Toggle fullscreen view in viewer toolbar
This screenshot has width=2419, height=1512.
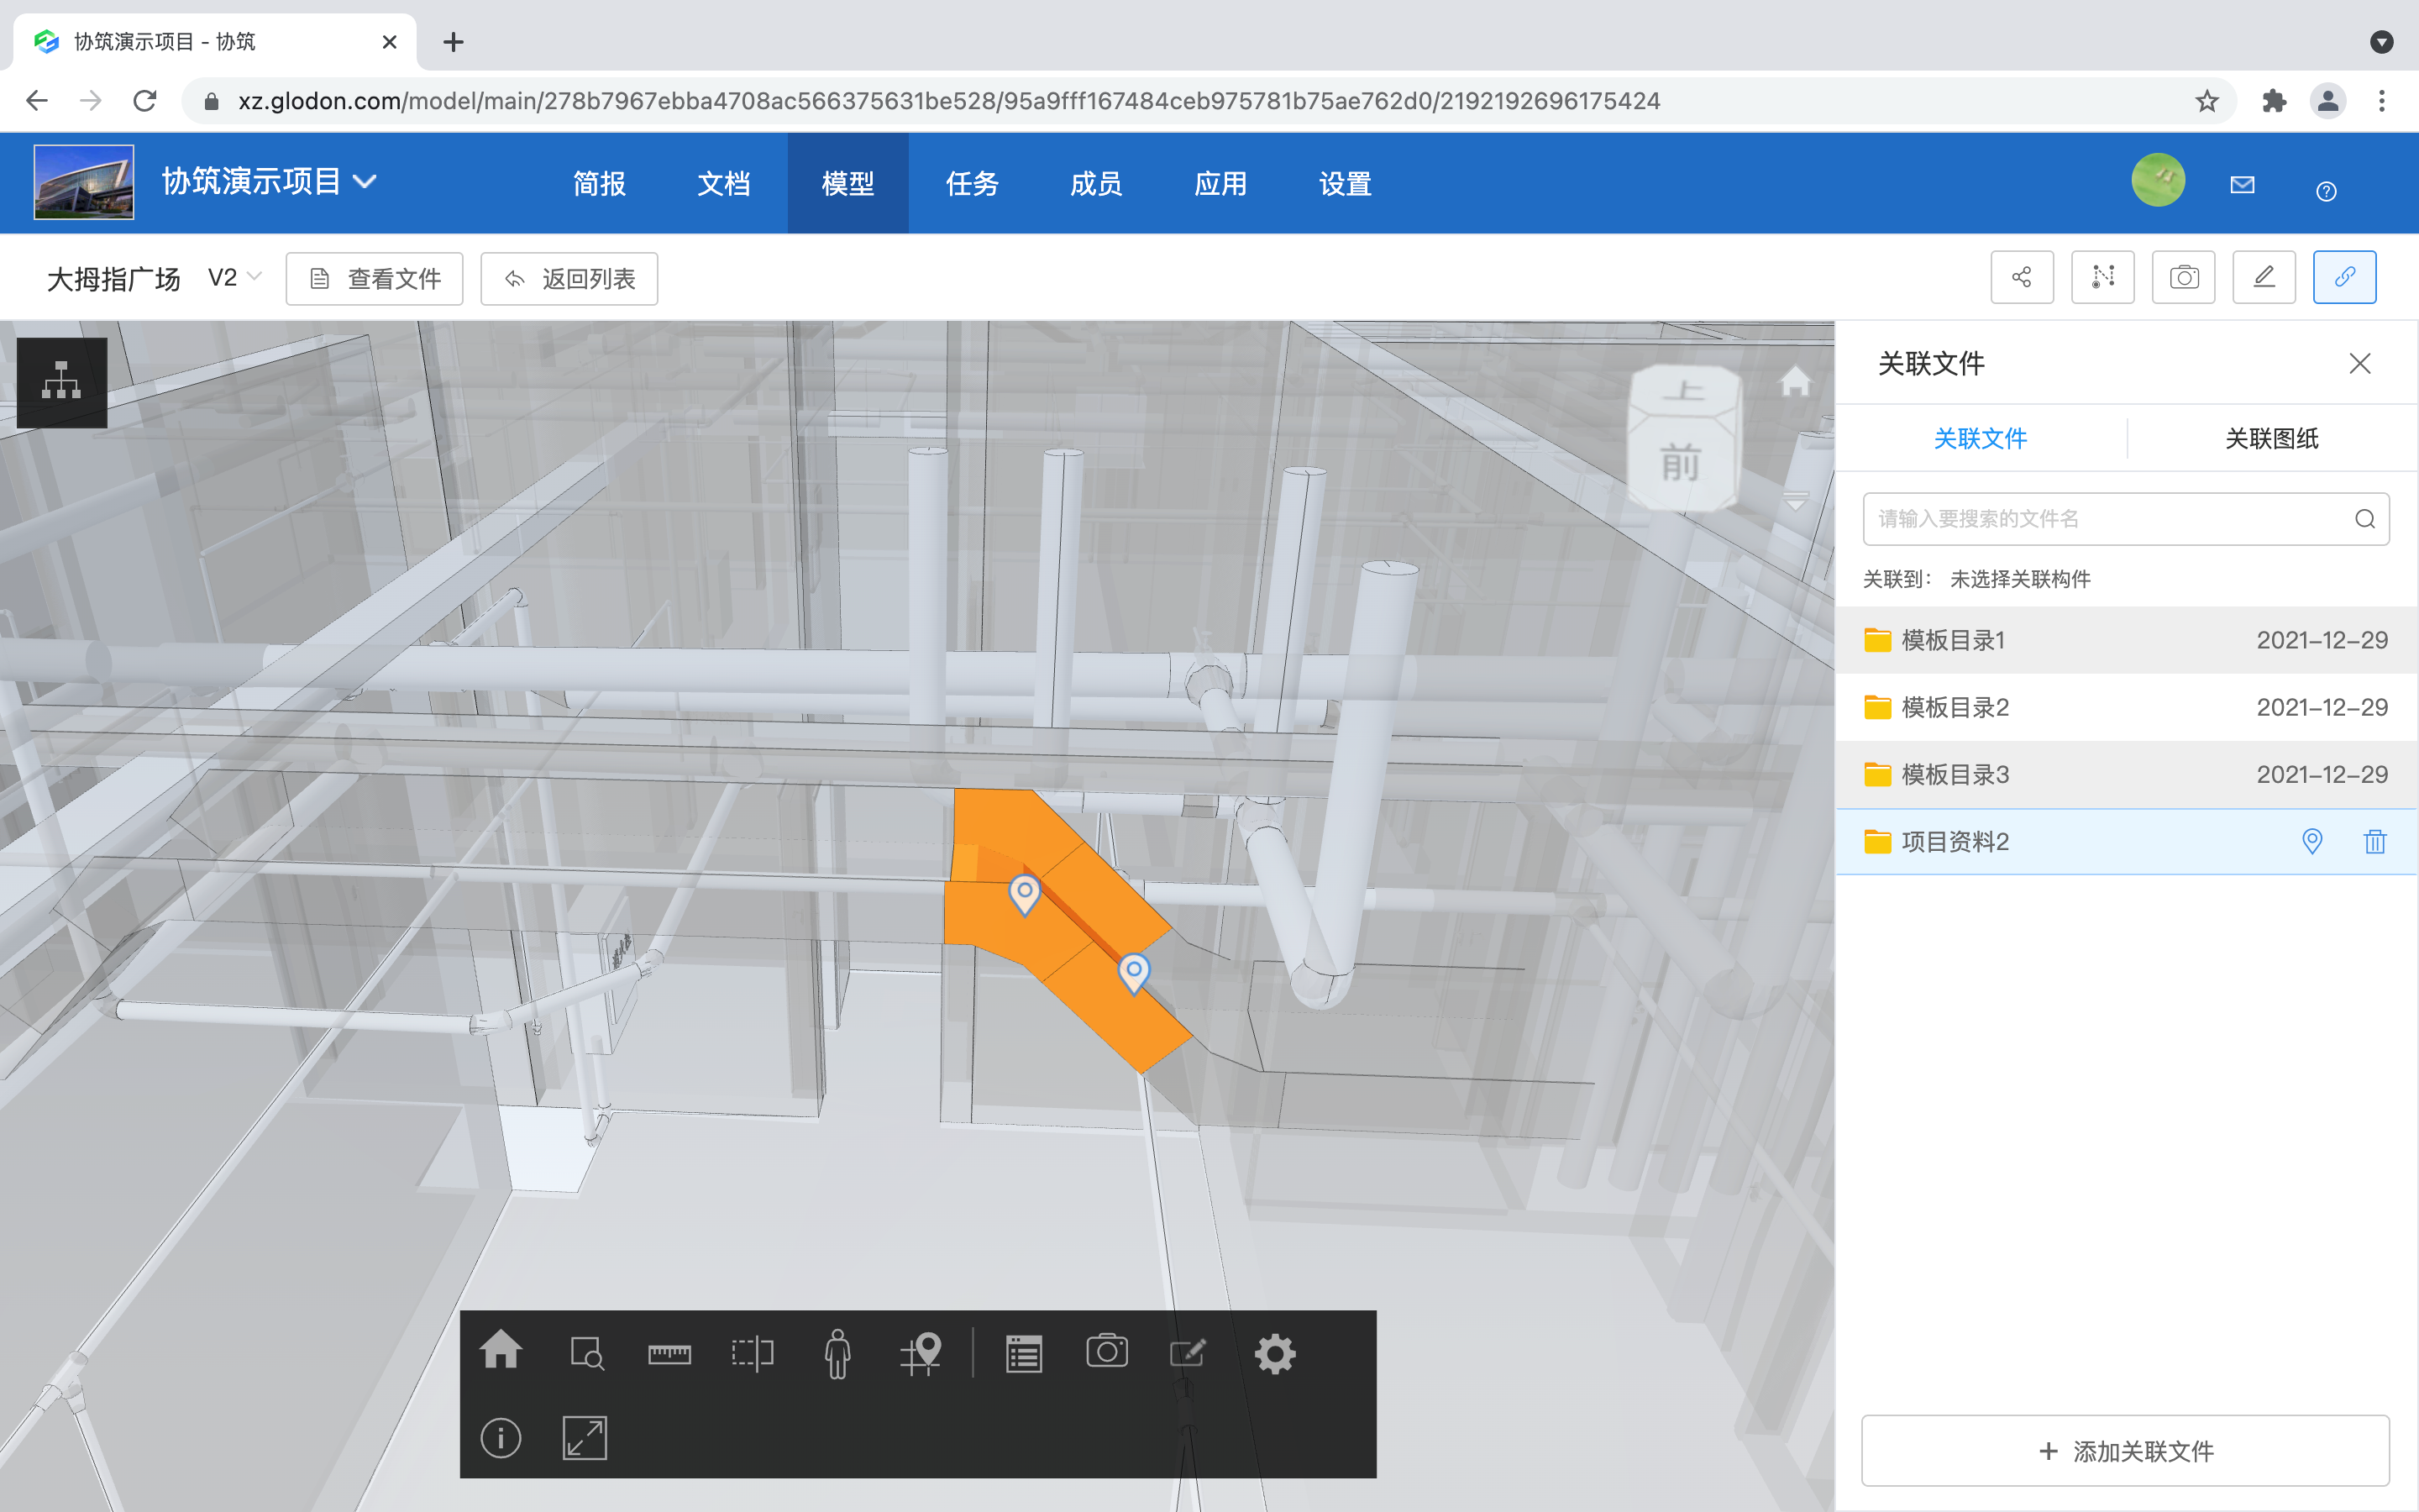(x=585, y=1438)
